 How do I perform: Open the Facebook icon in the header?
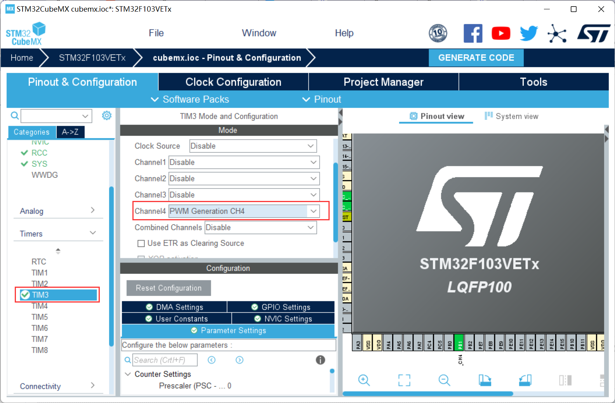pos(473,33)
